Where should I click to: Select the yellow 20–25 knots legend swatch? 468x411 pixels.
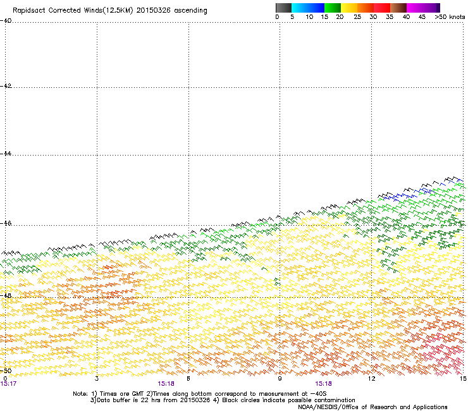tap(349, 8)
